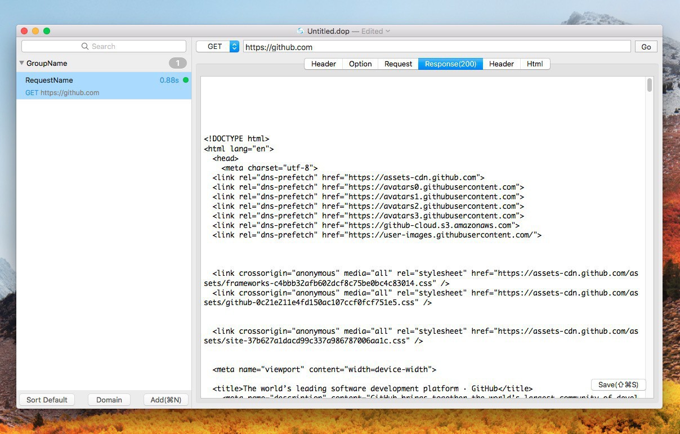Click the green status dot beside RequestName
Viewport: 680px width, 434px height.
tap(186, 80)
